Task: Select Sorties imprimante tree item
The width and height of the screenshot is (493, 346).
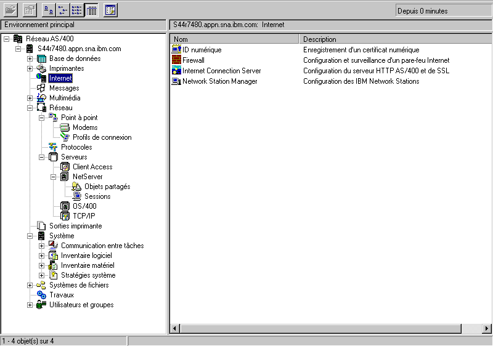Action: (75, 226)
